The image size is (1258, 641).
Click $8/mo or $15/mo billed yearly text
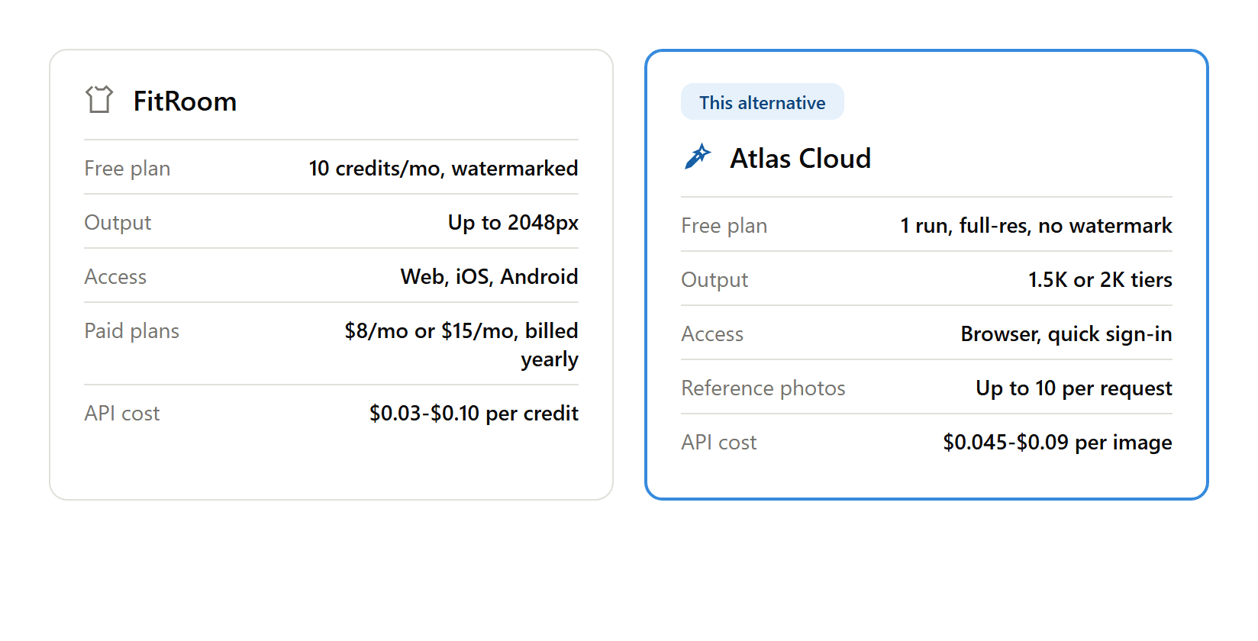pyautogui.click(x=461, y=344)
